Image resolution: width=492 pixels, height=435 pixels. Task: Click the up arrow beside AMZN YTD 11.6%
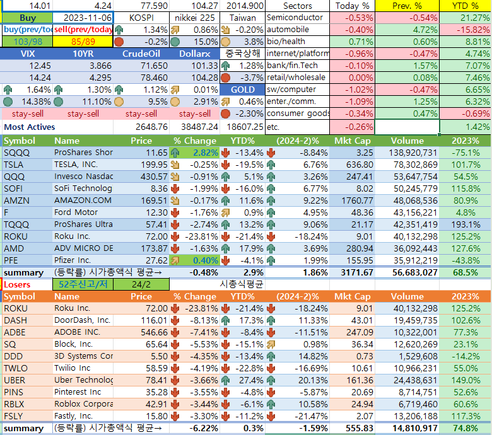click(x=225, y=201)
